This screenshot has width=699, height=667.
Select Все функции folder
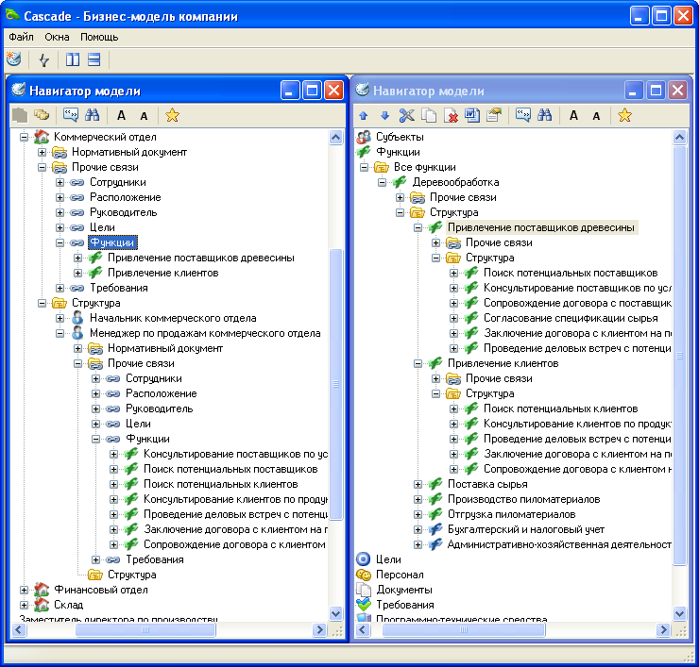point(425,167)
